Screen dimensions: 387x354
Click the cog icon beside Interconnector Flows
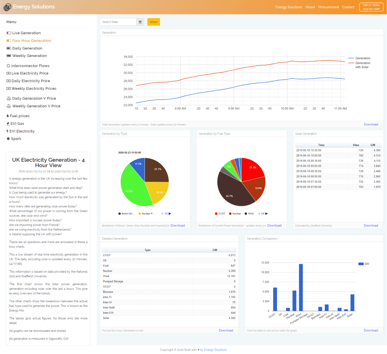tap(8, 66)
